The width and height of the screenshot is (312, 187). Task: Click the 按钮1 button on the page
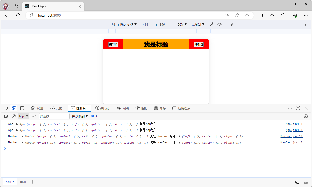pos(113,44)
